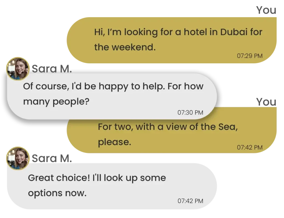Click the "options now." line of text
Viewport: 284px width, 218px height.
click(x=57, y=193)
